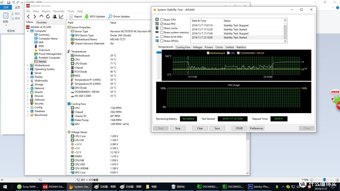
Task: Open Driver Updates magnifier icon
Action: coord(110,16)
